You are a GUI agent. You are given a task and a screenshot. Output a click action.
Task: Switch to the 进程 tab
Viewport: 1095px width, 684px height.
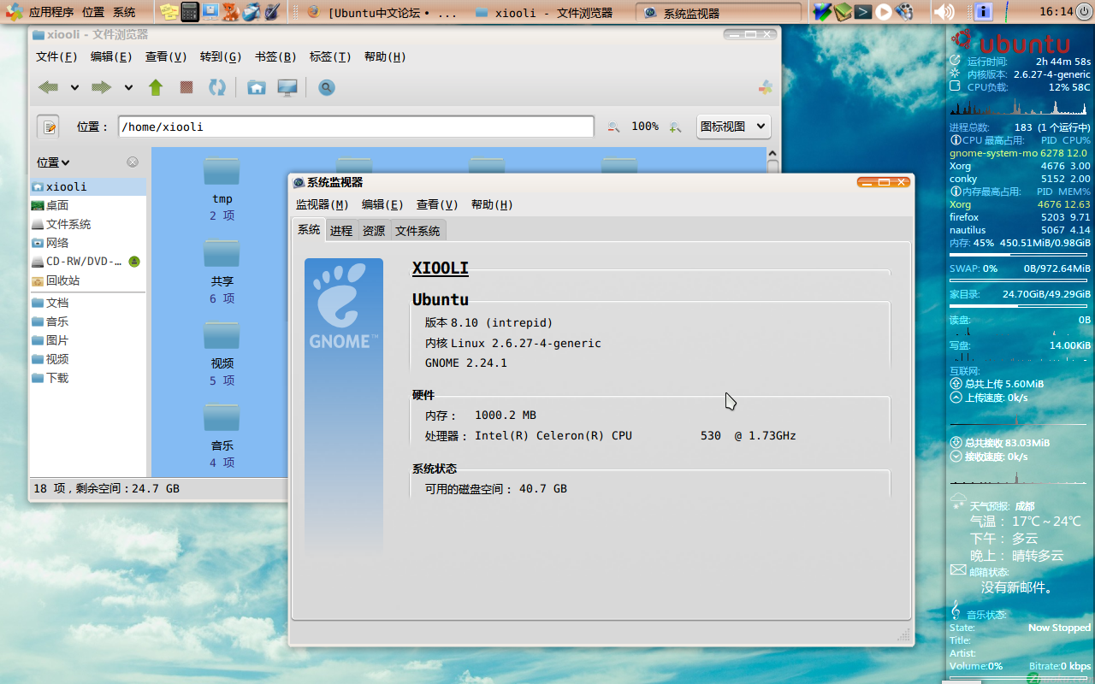tap(341, 231)
